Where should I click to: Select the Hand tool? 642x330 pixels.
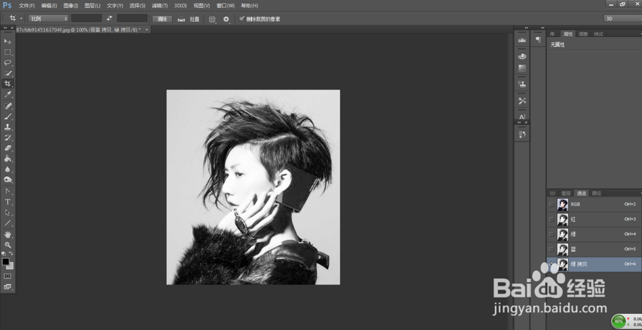point(7,235)
